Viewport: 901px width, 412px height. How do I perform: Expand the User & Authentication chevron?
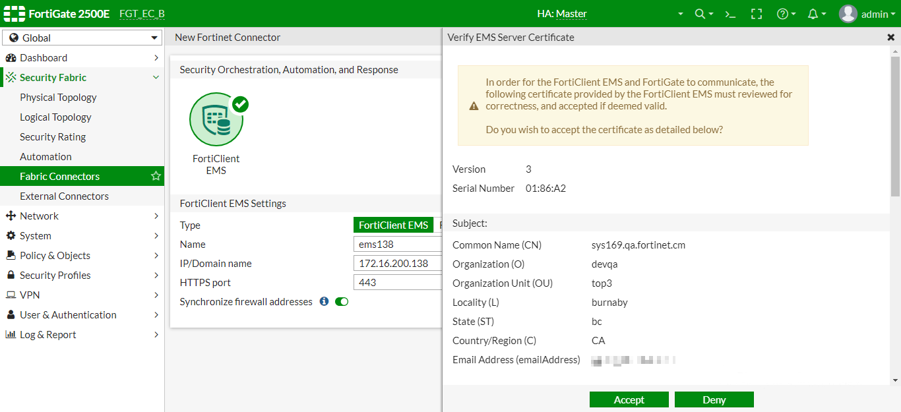point(156,315)
